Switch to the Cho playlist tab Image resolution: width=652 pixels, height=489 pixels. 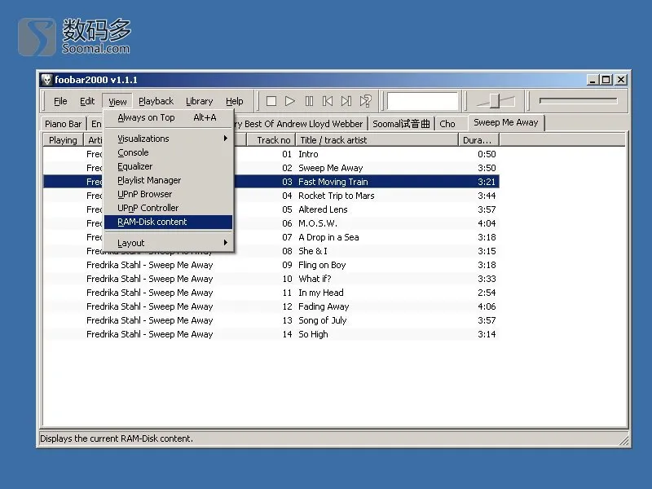447,124
